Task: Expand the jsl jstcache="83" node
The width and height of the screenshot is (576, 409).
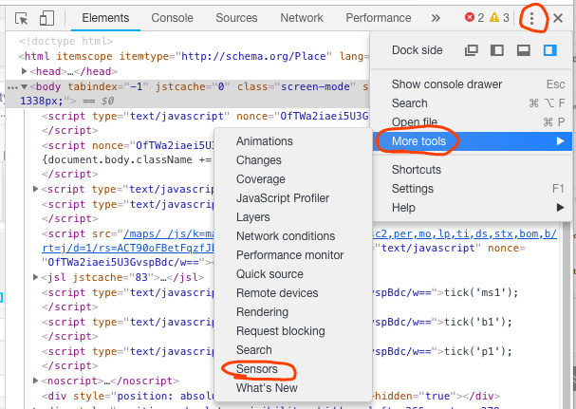Action: (x=36, y=277)
